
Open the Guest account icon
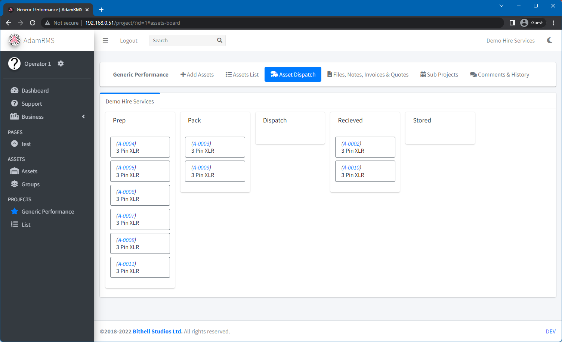point(532,22)
